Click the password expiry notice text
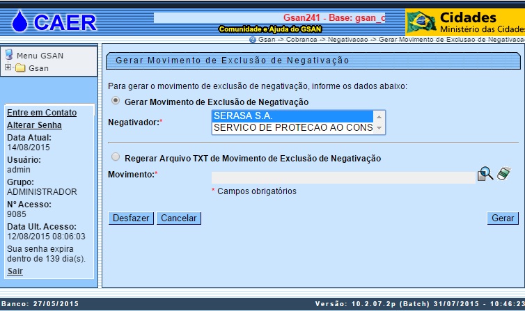525x311 pixels. (46, 253)
